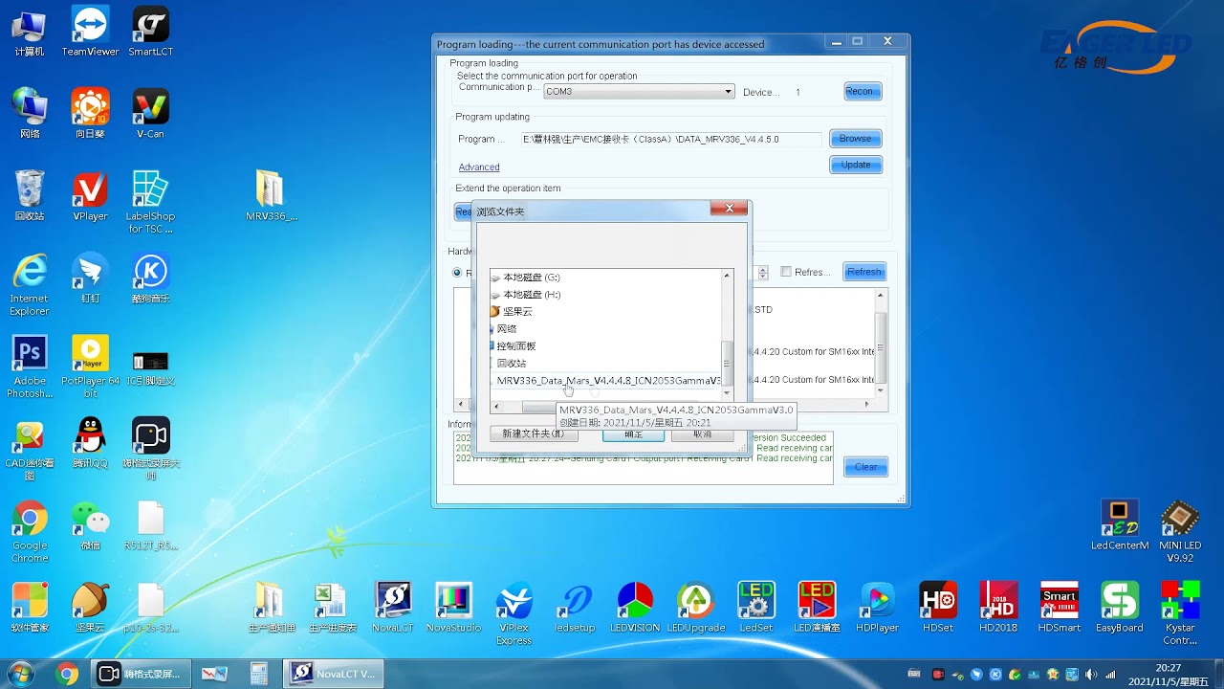Open HDSet desktop icon
This screenshot has height=689, width=1224.
938,608
